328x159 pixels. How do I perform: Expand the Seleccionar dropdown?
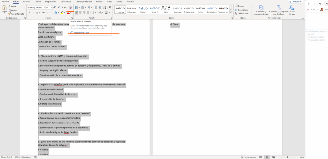click(x=249, y=13)
